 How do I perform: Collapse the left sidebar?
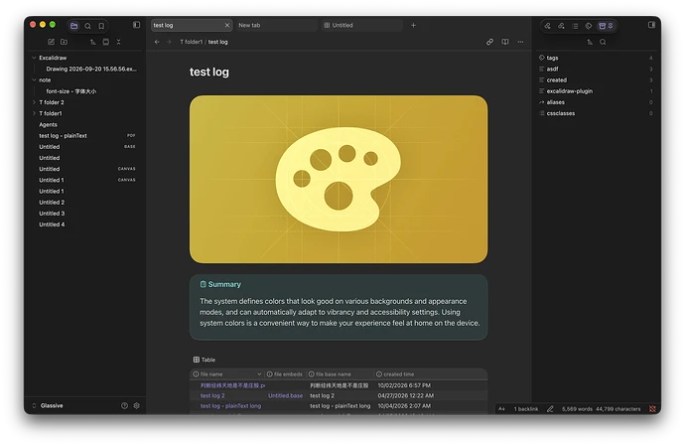[x=137, y=25]
